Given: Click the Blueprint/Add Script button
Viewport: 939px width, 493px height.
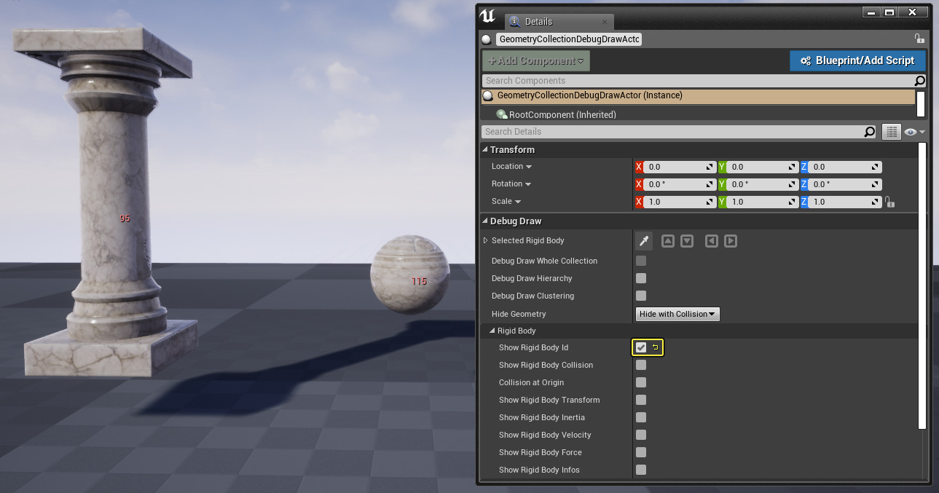Looking at the screenshot, I should coord(857,60).
